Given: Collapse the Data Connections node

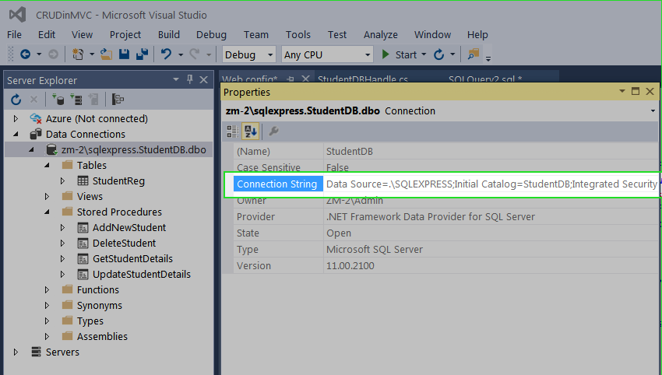Looking at the screenshot, I should tap(16, 134).
